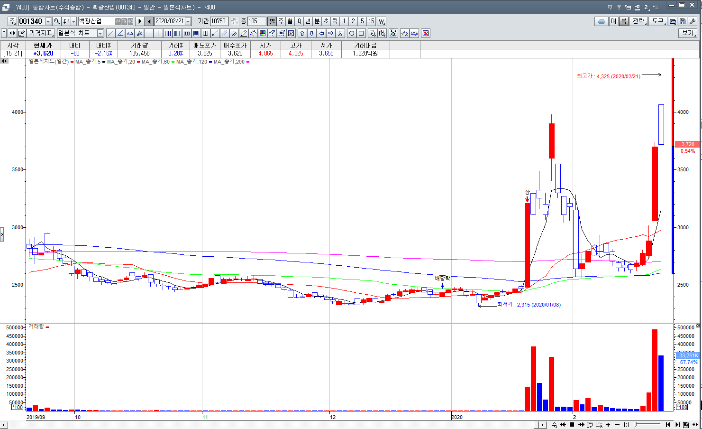Click the candle inspect magnifier tool
The image size is (702, 429).
[382, 33]
